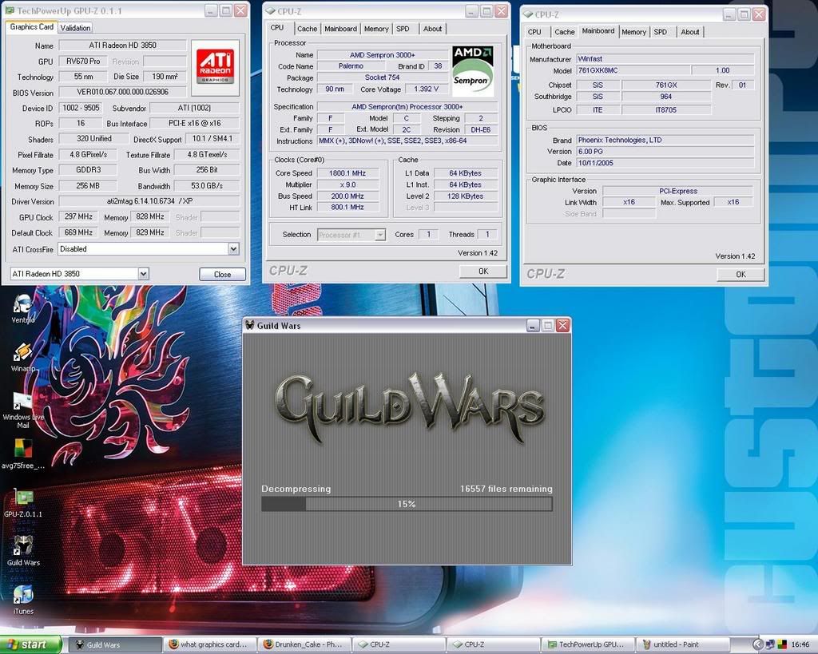Click the BIOS date 10/11/2005

665,163
